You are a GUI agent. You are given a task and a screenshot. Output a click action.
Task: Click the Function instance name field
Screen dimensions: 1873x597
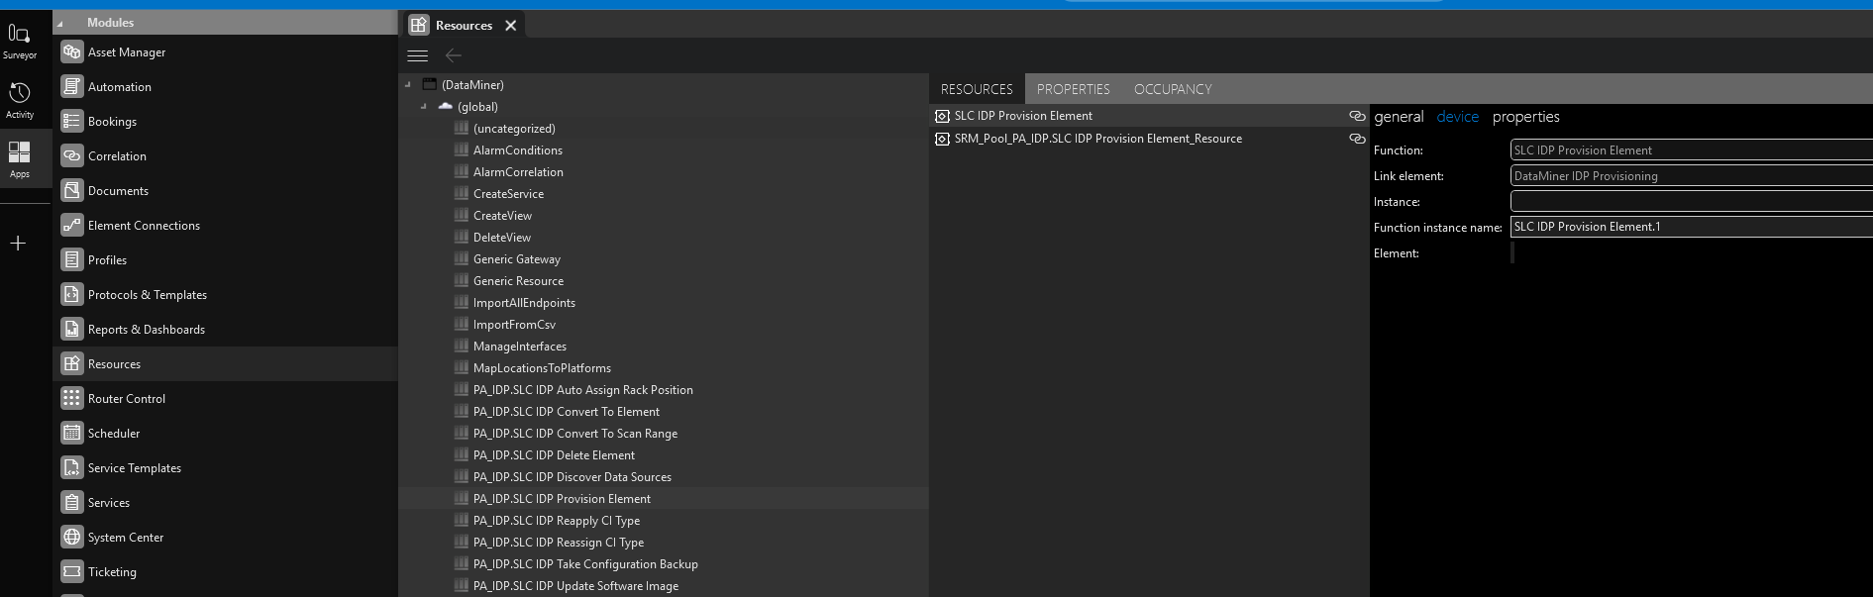coord(1689,227)
